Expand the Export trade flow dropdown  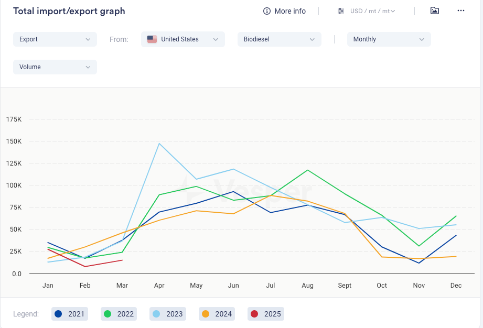(55, 39)
